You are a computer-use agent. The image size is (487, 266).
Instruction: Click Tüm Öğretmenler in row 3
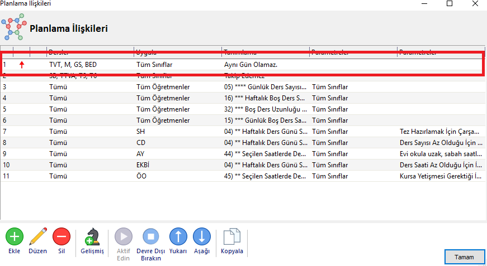(x=163, y=87)
